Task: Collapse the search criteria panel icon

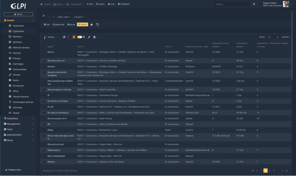Action: [x=44, y=16]
